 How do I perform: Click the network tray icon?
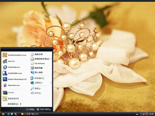(144, 114)
